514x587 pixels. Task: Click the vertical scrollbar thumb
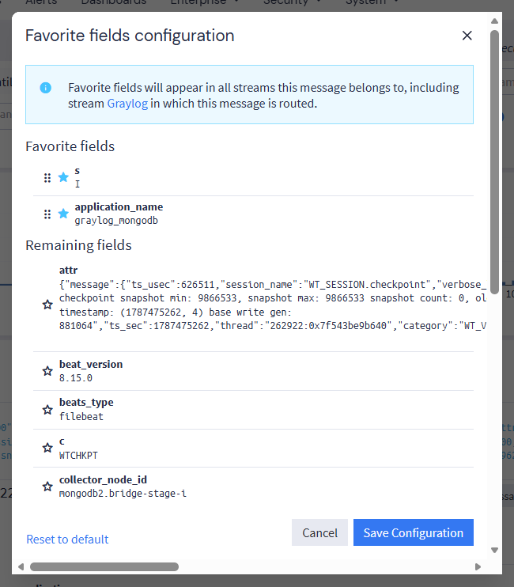point(494,162)
